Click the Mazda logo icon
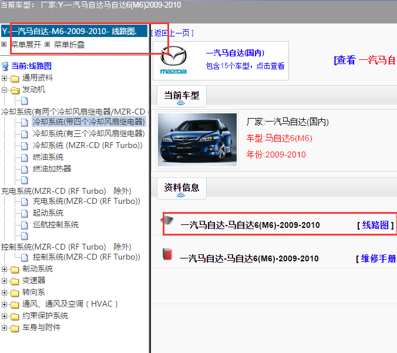Screen dimensions: 397x353 [173, 60]
